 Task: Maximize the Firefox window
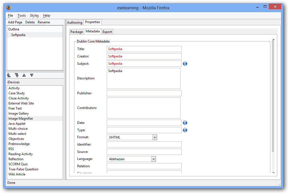click(x=265, y=7)
